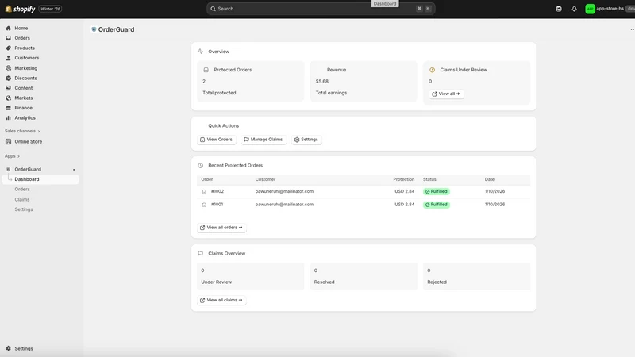The width and height of the screenshot is (635, 357).
Task: Open Analytics in the sidebar
Action: pos(25,117)
